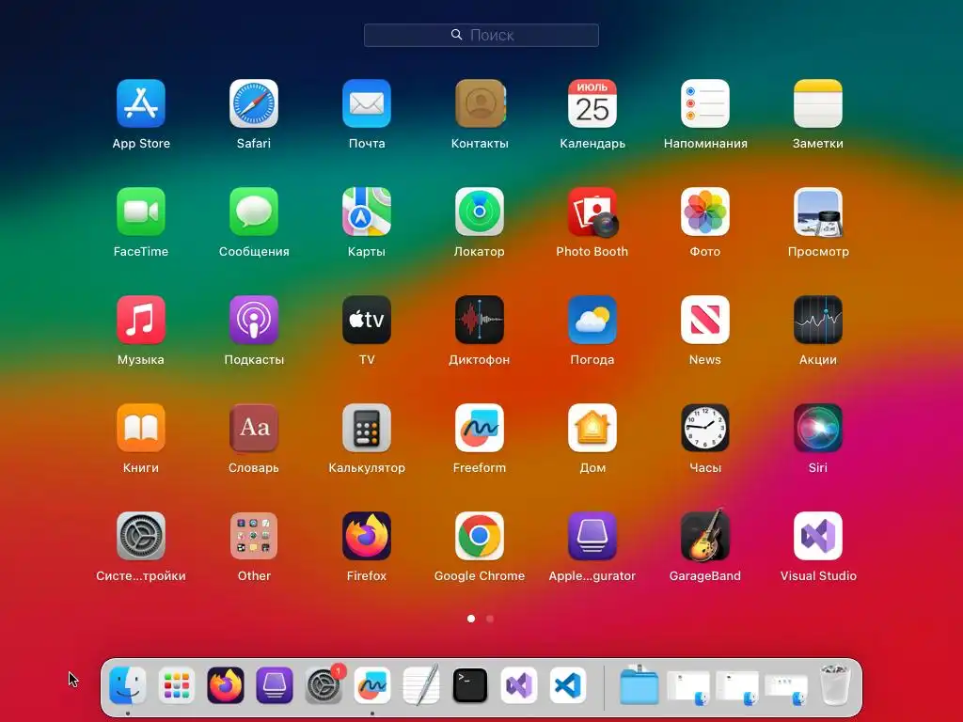
Task: Open Контакты app icon
Action: (x=480, y=103)
